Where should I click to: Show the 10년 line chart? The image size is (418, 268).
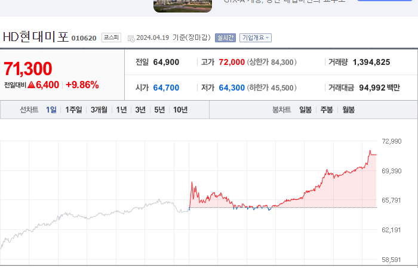pyautogui.click(x=180, y=110)
